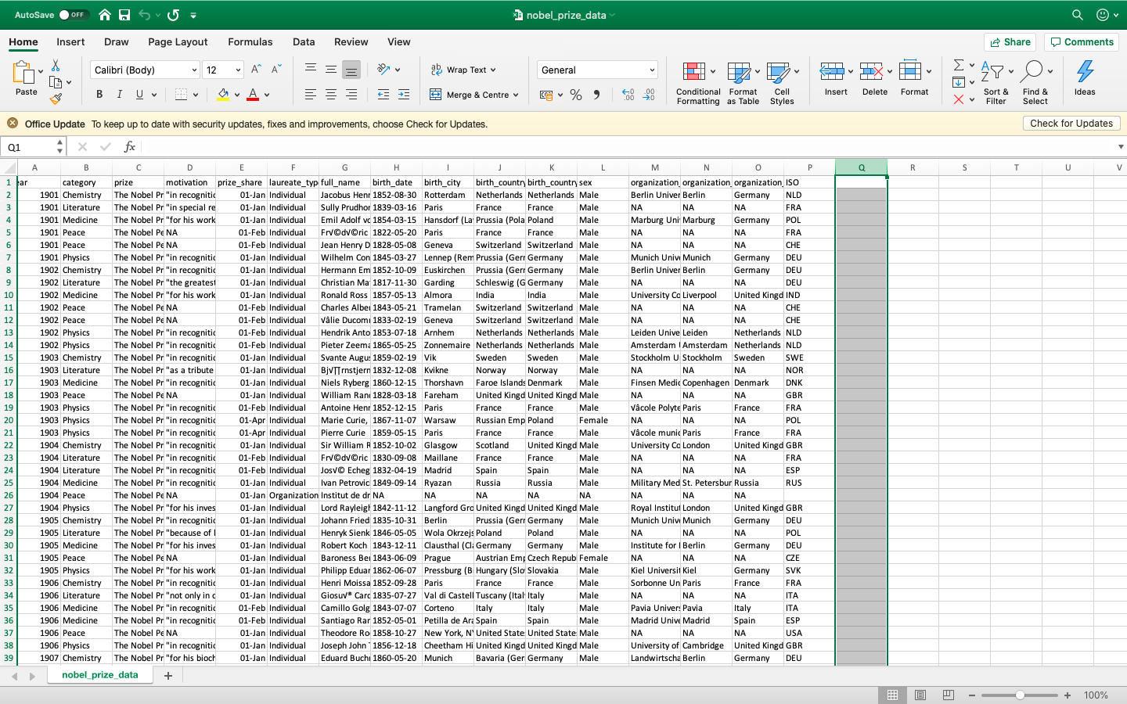Click the Wrap Text icon
The height and width of the screenshot is (704, 1127).
pyautogui.click(x=436, y=69)
